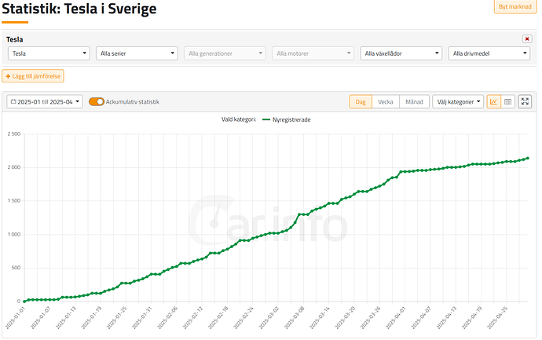Image resolution: width=542 pixels, height=340 pixels.
Task: Click the Byt marknad button
Action: pos(515,6)
